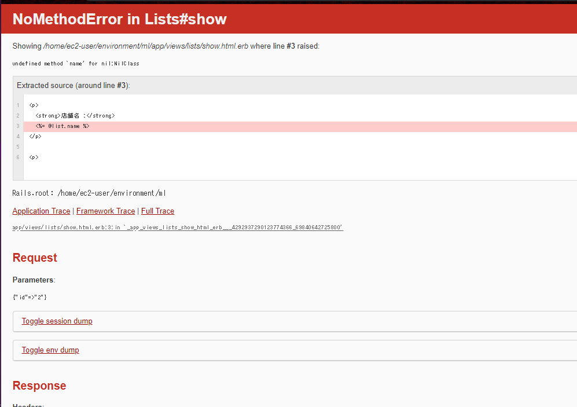Click the Request section heading

click(34, 257)
